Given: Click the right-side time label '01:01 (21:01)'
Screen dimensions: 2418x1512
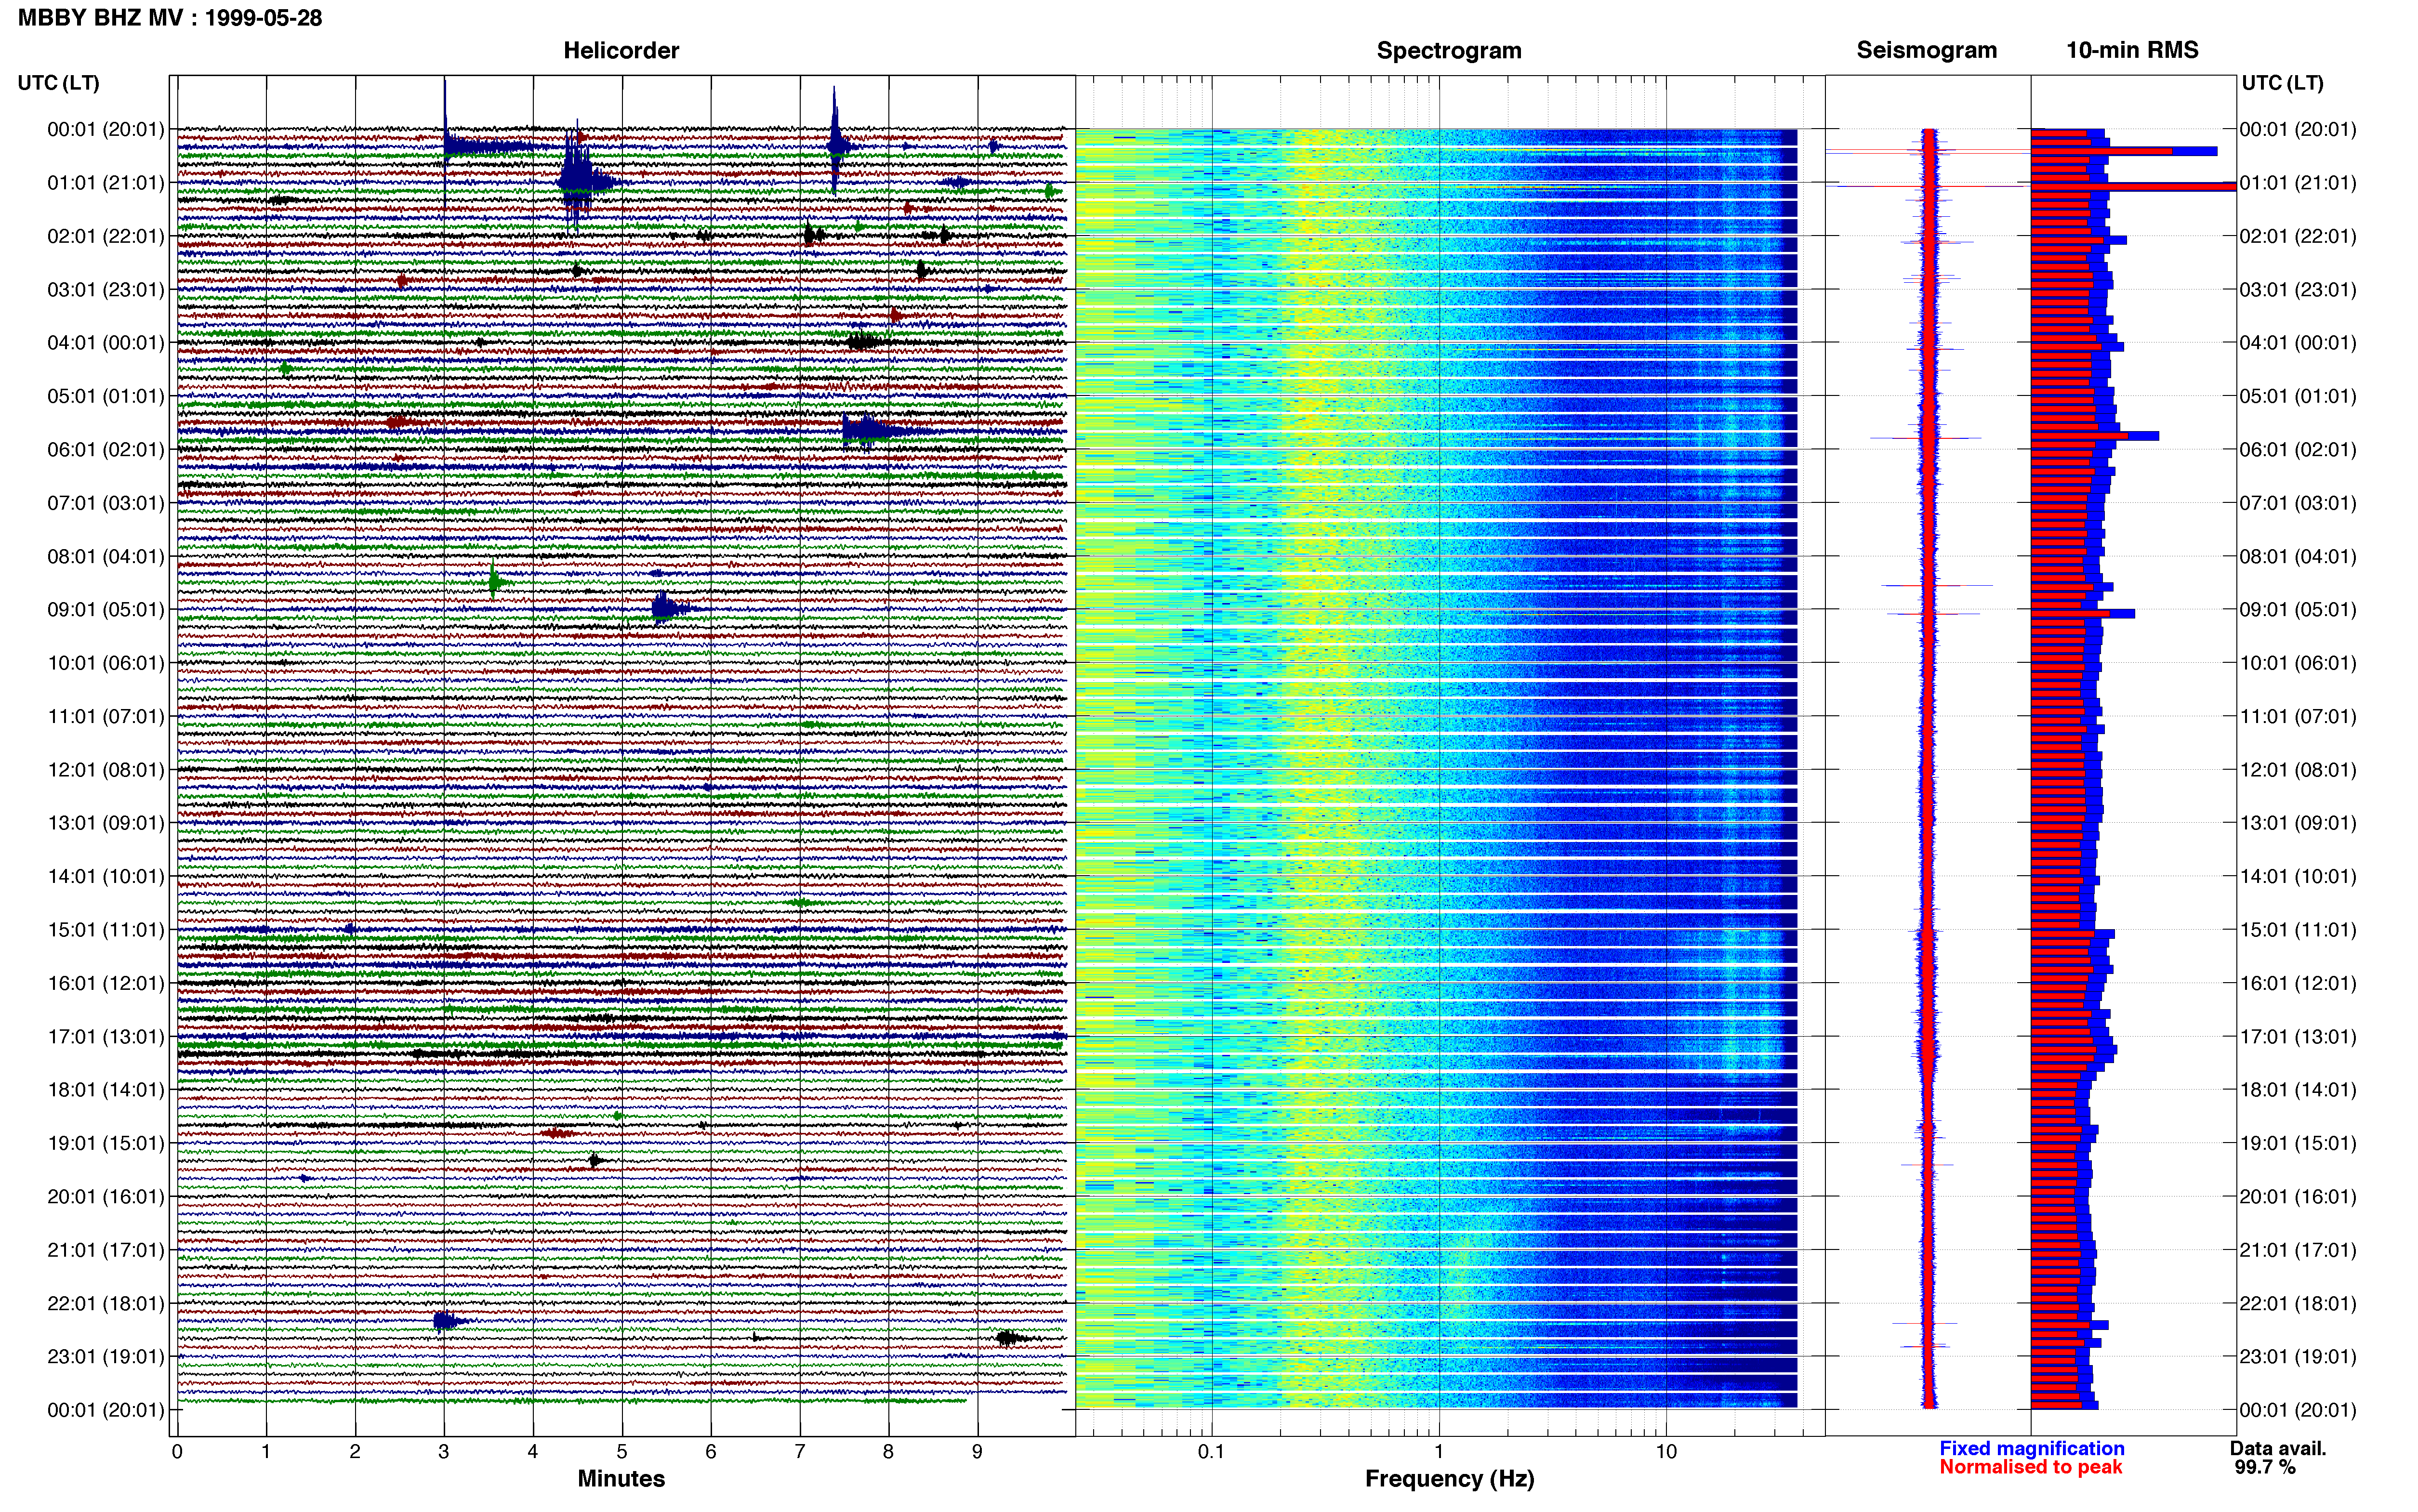Looking at the screenshot, I should (2298, 183).
